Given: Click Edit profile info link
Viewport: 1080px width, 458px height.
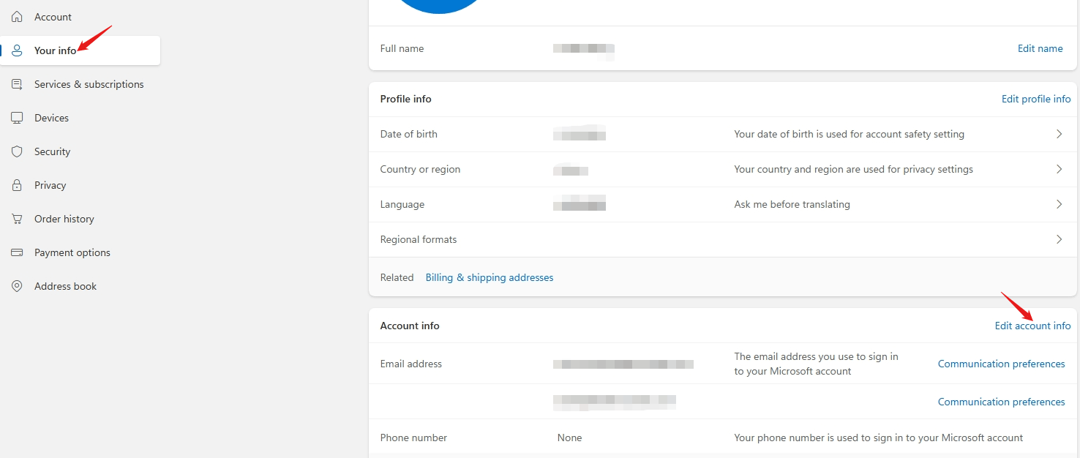Looking at the screenshot, I should click(1036, 99).
